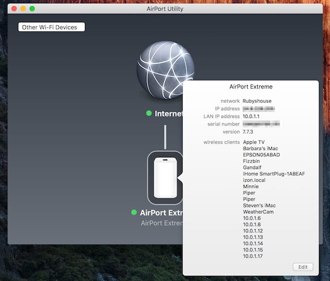The image size is (330, 281).
Task: Select the AirPort Extreme base station icon
Action: click(164, 178)
